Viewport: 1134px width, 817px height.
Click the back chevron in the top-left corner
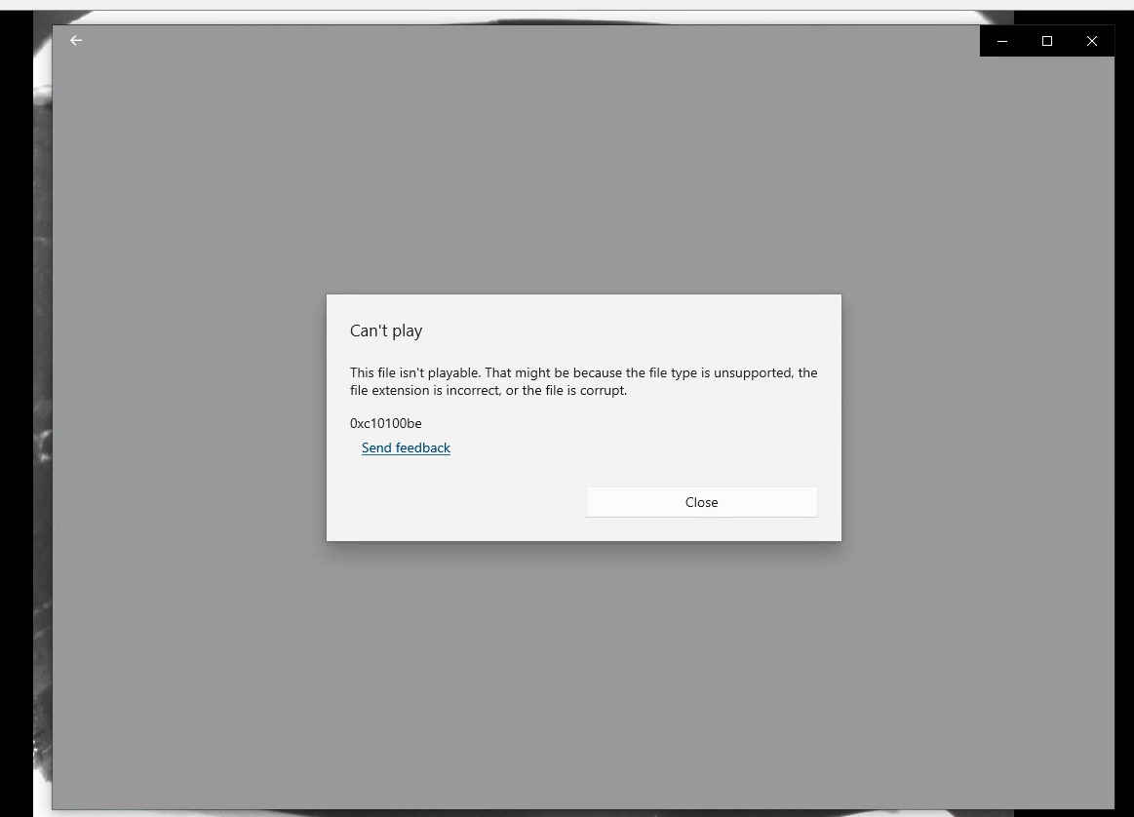[x=75, y=40]
